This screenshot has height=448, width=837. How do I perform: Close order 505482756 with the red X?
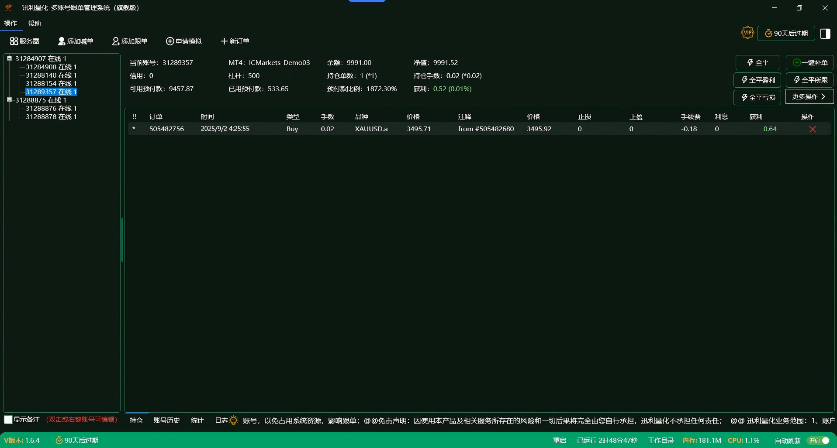(813, 129)
